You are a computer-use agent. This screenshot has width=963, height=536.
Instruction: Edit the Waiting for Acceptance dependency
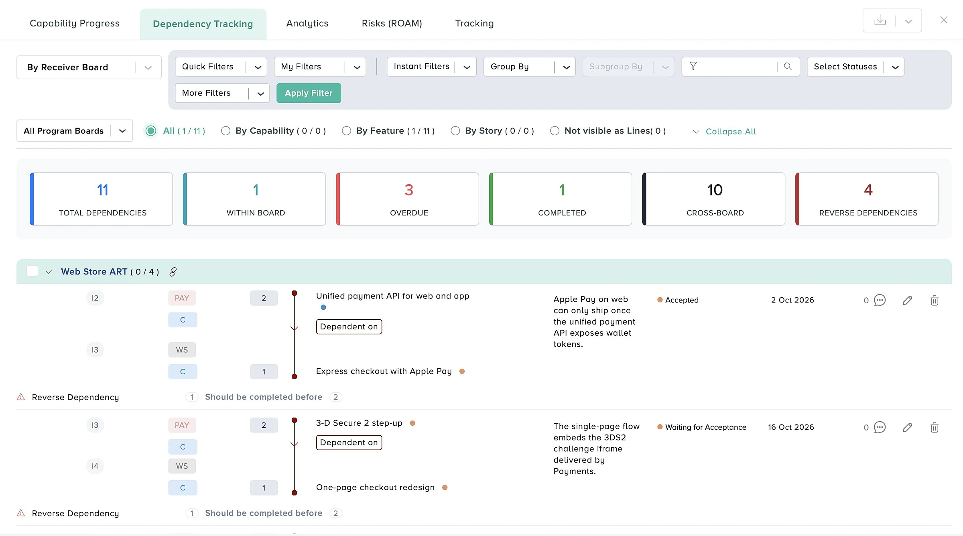(x=907, y=427)
